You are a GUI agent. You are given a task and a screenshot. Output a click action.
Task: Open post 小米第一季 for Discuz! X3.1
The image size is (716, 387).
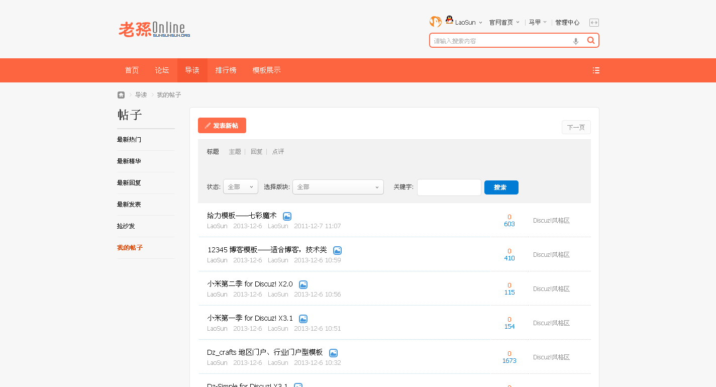250,318
